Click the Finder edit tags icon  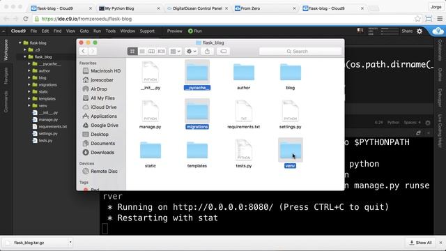point(223,51)
